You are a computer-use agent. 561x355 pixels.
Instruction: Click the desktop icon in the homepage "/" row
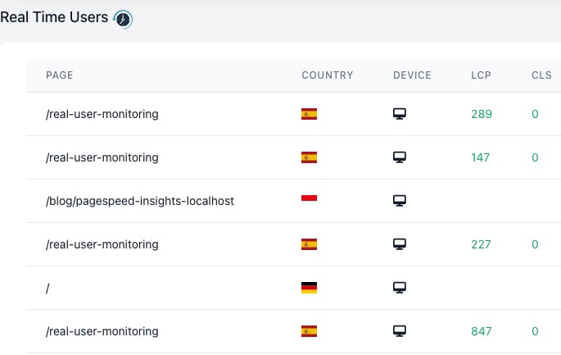[400, 288]
